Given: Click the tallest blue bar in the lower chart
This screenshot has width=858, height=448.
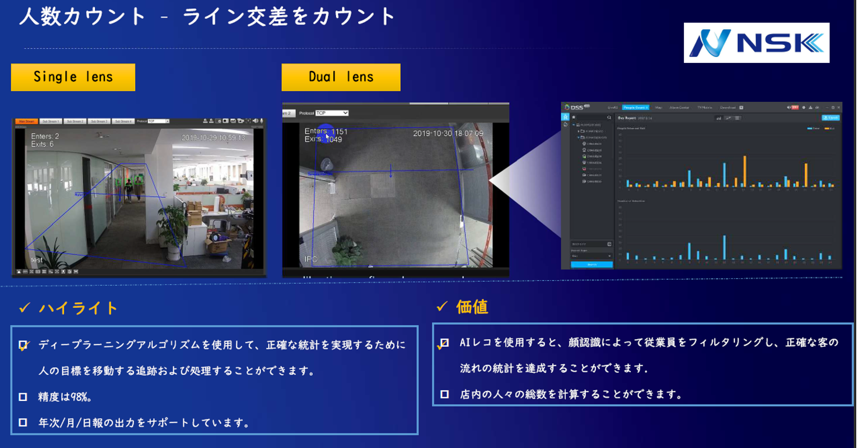Looking at the screenshot, I should (x=724, y=248).
